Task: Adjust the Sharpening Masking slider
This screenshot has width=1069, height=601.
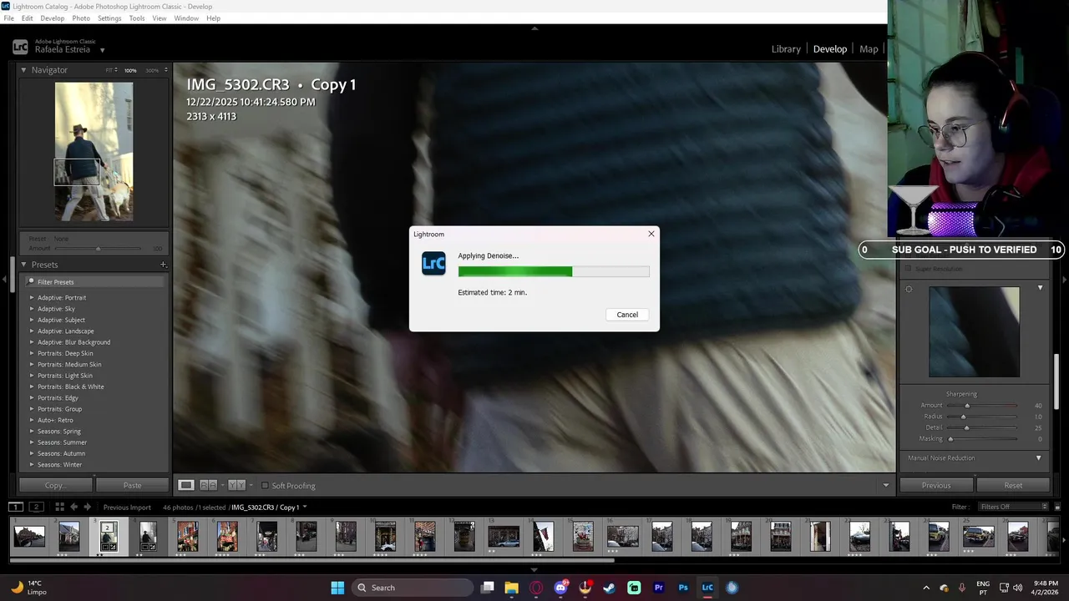Action: (x=950, y=439)
